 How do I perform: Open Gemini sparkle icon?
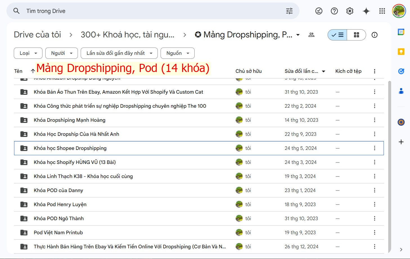[x=366, y=11]
